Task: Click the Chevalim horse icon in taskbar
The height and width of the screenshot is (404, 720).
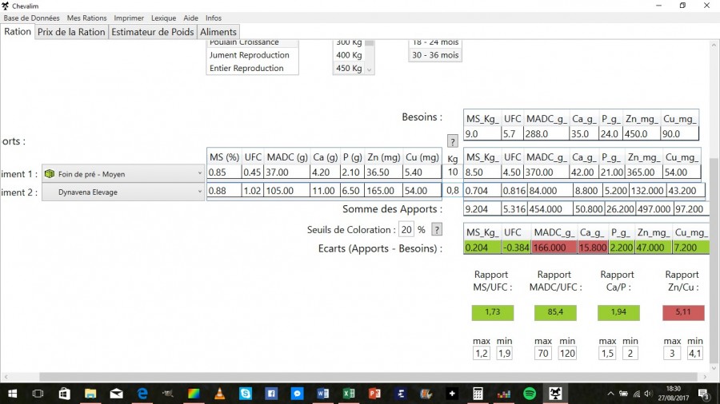Action: coord(554,394)
